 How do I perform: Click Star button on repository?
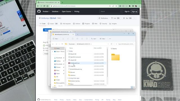[127, 18]
